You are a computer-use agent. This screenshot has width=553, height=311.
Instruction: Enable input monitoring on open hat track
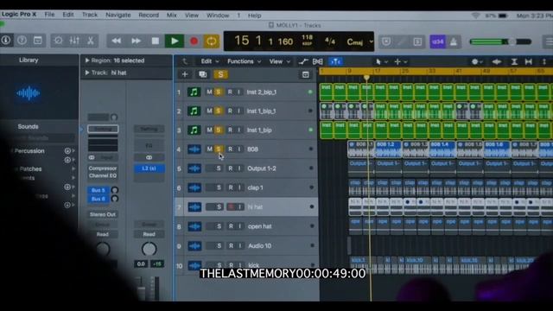pyautogui.click(x=240, y=226)
